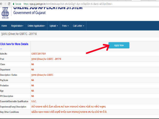
Task: Click the Any Other Conditions Gujarati text
Action: (69, 112)
